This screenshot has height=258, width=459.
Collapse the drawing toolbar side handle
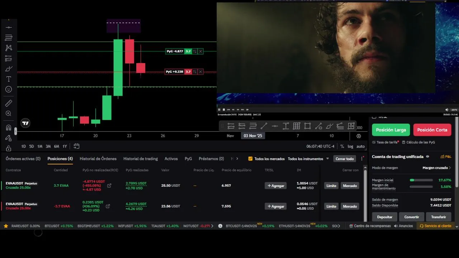tap(15, 132)
